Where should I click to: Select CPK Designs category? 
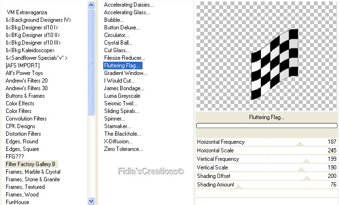coord(20,126)
